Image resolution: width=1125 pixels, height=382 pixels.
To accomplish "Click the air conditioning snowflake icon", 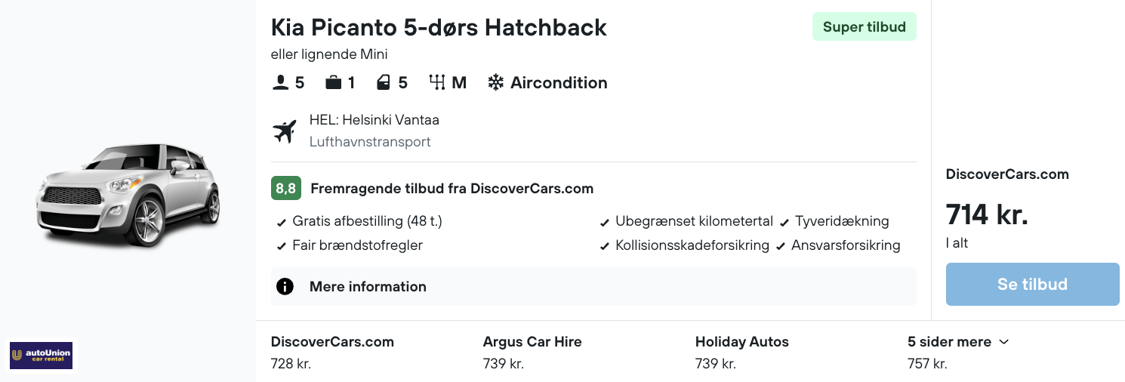I will [x=495, y=82].
